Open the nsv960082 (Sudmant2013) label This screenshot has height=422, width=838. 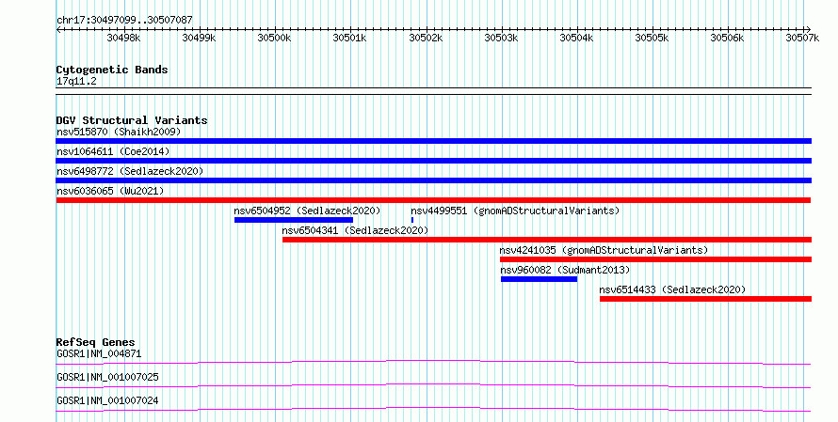tap(566, 270)
